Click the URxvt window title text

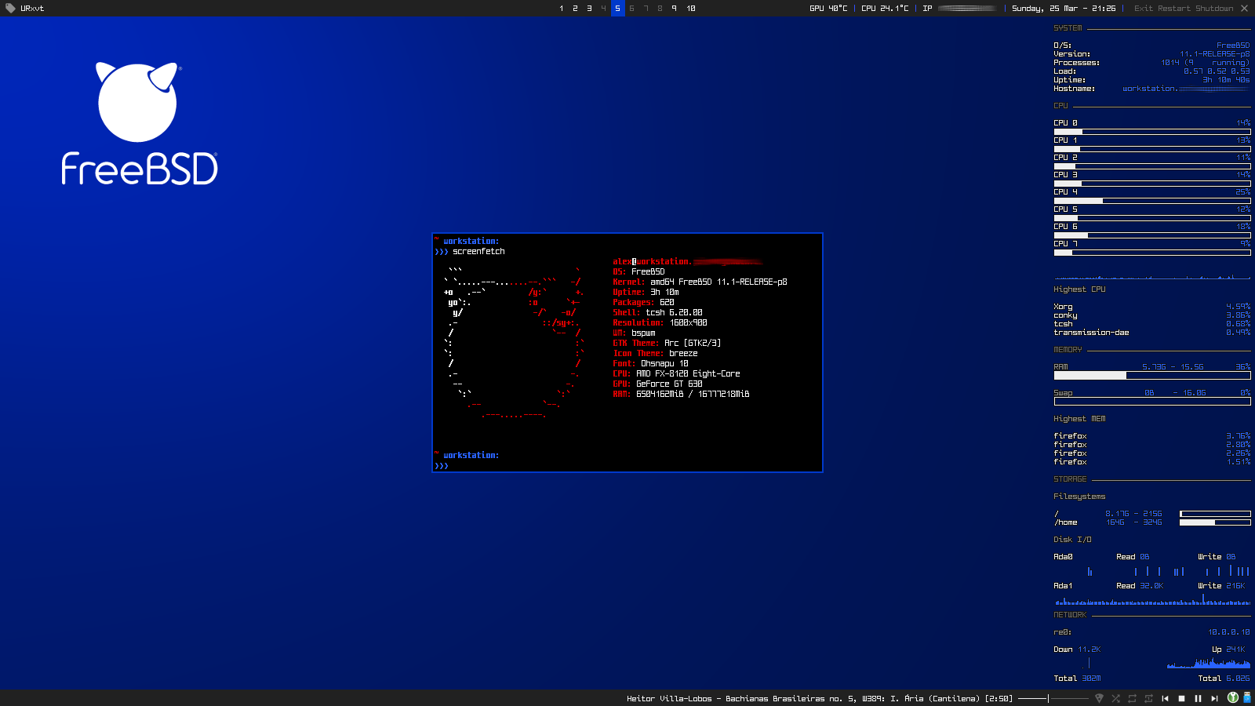tap(32, 9)
